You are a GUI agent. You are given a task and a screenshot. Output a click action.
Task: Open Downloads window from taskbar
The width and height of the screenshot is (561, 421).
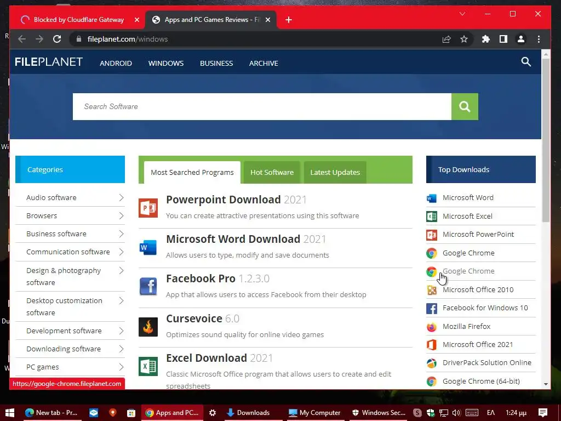click(x=249, y=413)
